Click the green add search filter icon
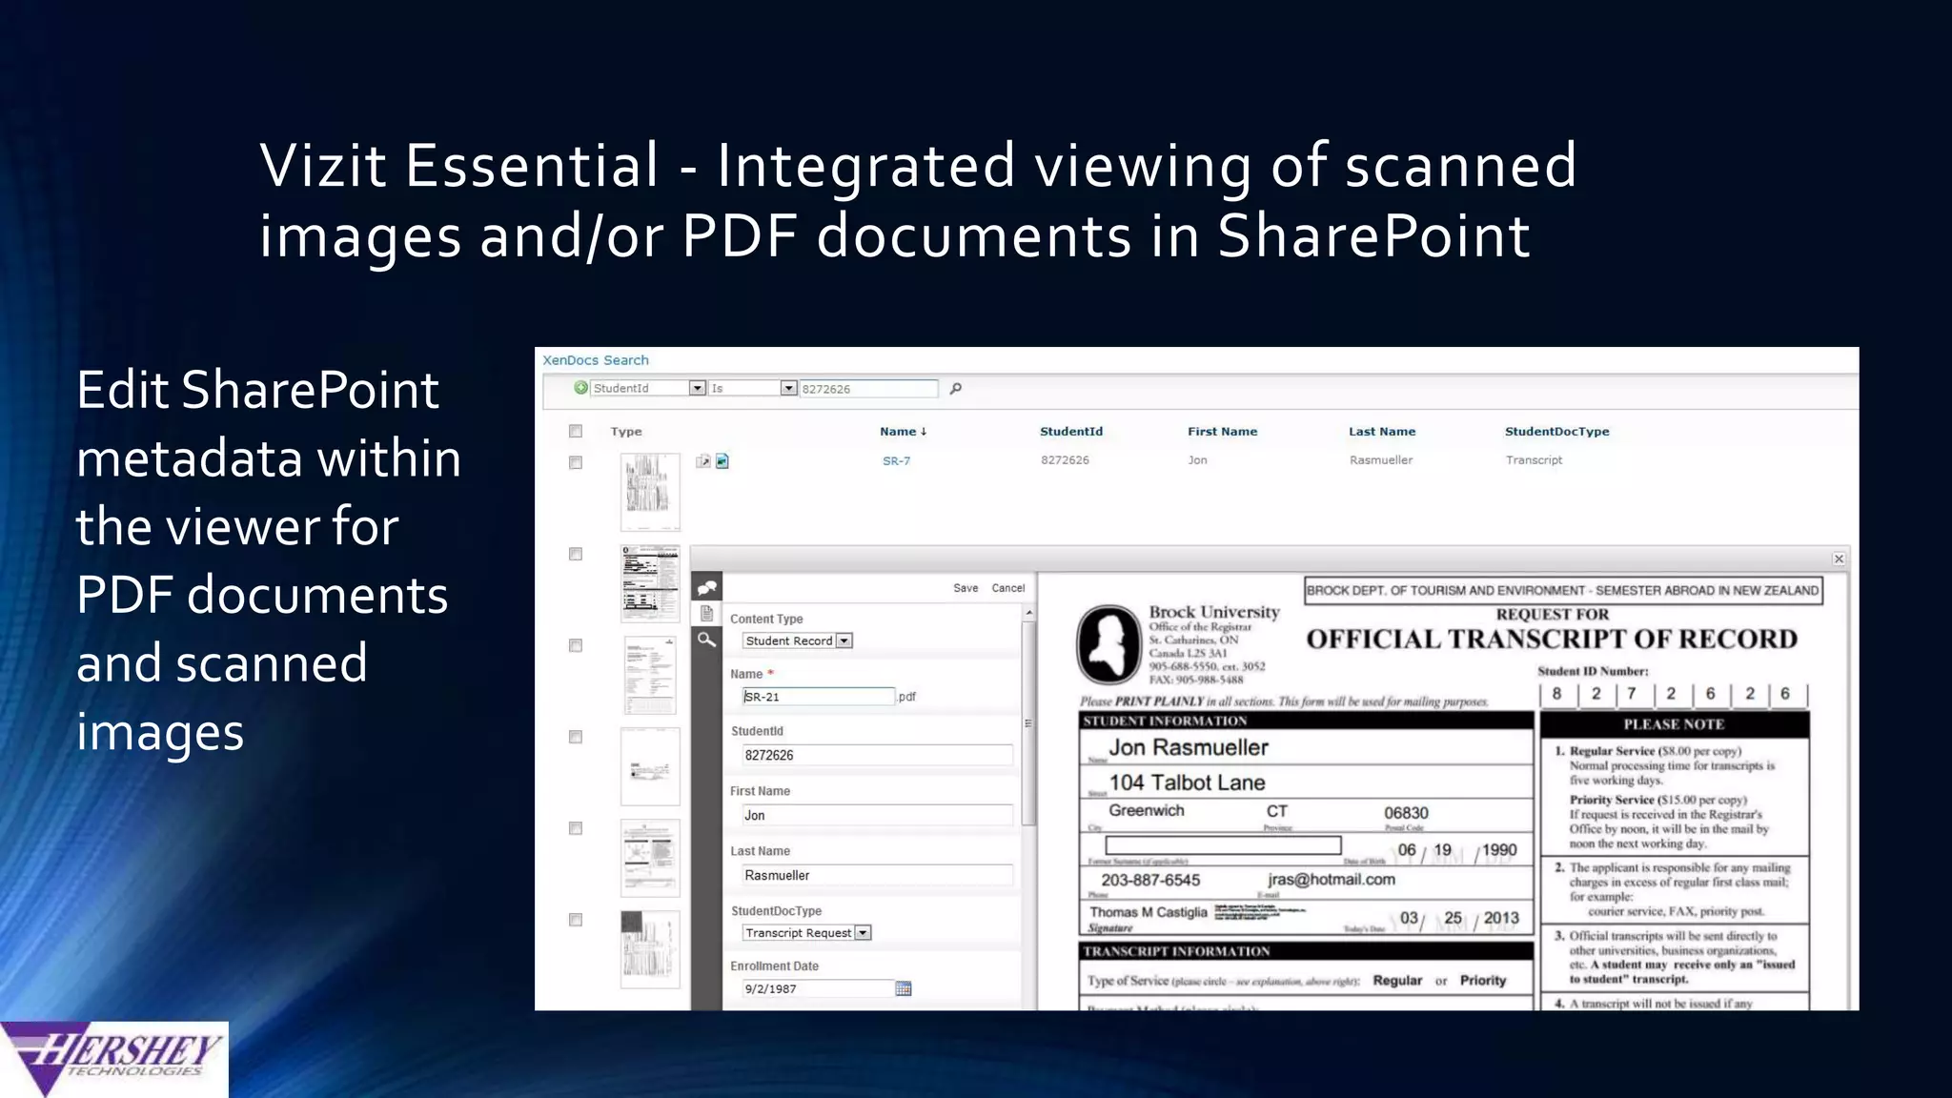 (580, 388)
